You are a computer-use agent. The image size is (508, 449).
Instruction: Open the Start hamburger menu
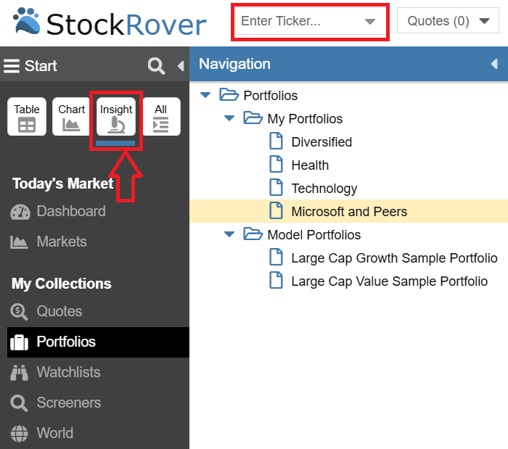pyautogui.click(x=12, y=66)
